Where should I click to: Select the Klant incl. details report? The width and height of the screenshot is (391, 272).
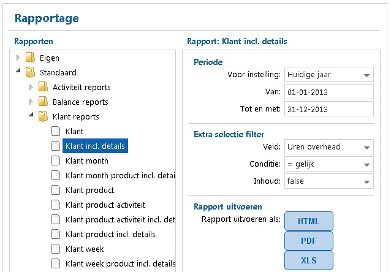tap(94, 146)
